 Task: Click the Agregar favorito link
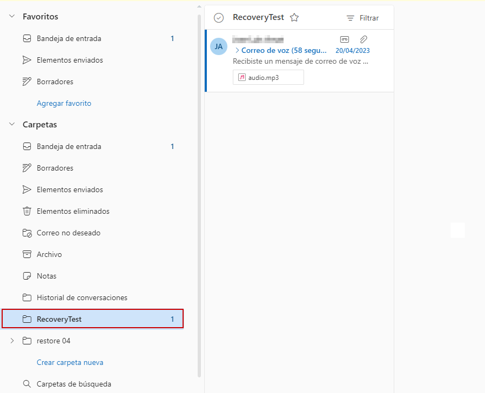[x=64, y=103]
